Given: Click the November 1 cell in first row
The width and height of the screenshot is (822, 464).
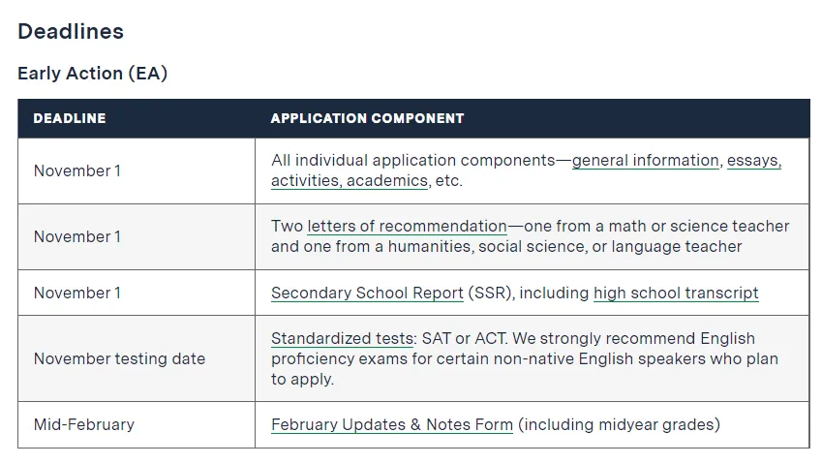Looking at the screenshot, I should click(77, 170).
